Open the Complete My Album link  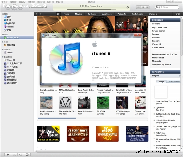161,64
